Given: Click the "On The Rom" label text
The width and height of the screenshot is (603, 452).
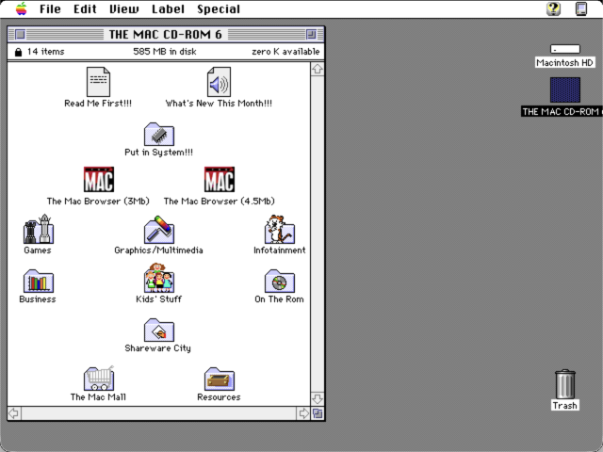Looking at the screenshot, I should coord(279,299).
